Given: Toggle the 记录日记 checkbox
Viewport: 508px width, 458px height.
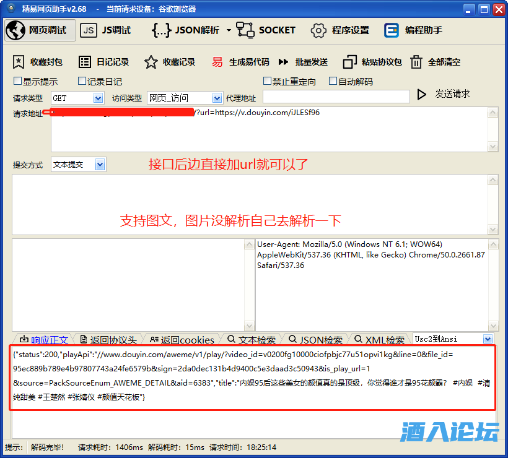Looking at the screenshot, I should [x=82, y=81].
